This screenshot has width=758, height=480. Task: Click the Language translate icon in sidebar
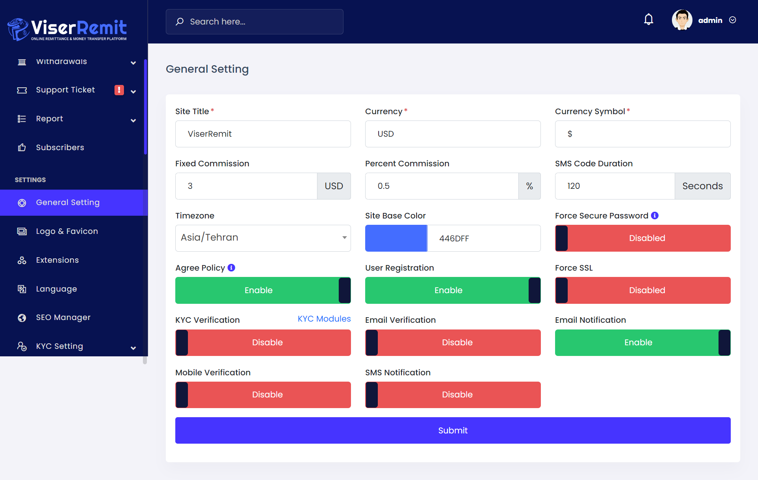tap(22, 289)
